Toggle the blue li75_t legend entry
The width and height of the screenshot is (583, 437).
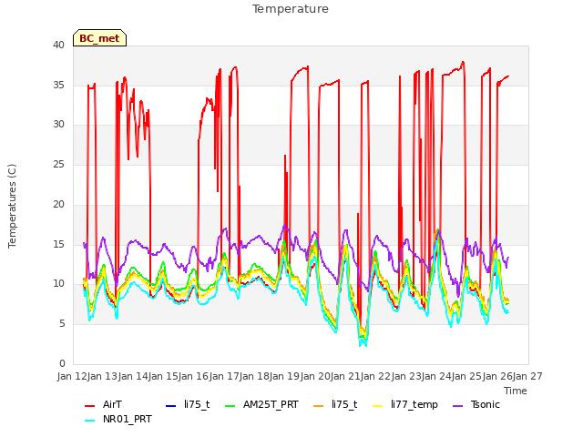(188, 404)
